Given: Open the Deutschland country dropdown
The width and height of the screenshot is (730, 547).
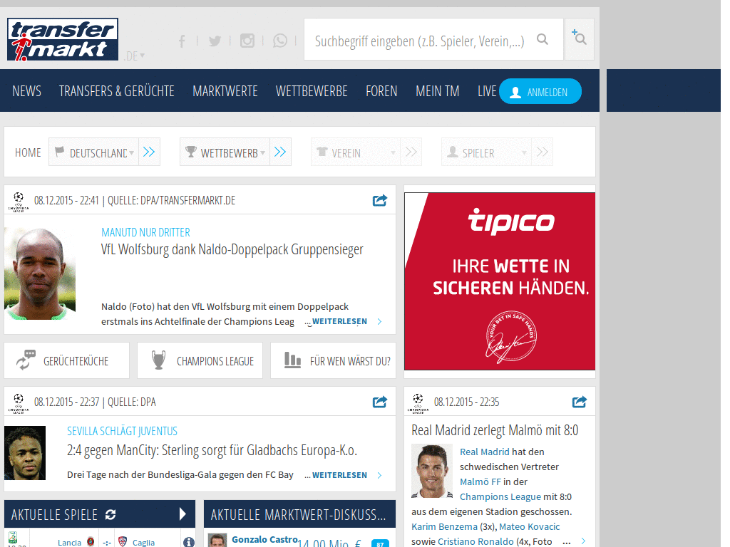Looking at the screenshot, I should [x=93, y=152].
